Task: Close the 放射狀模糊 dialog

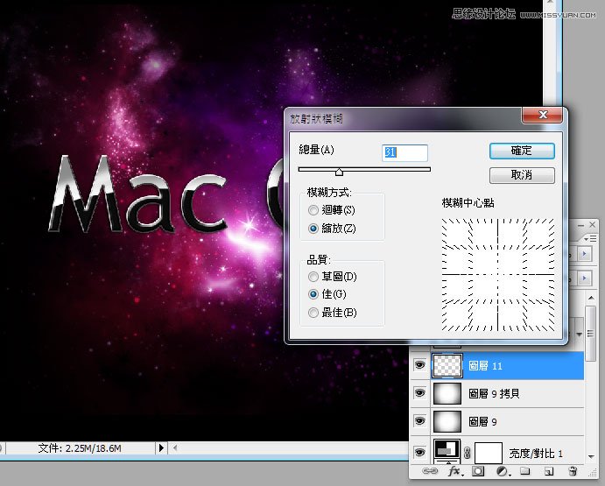Action: 543,115
